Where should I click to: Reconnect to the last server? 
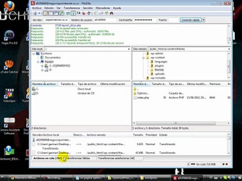click(x=89, y=13)
